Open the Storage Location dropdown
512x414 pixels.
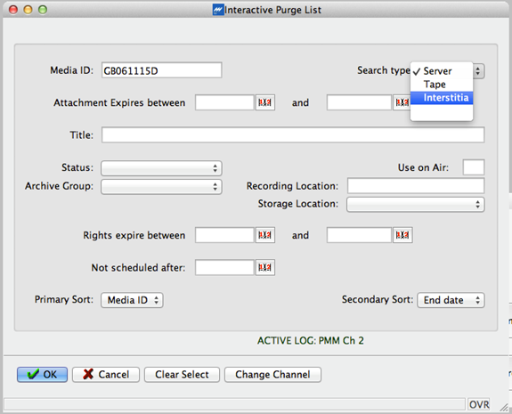coord(415,205)
